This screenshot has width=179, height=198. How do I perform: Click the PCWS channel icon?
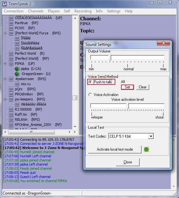(11, 28)
